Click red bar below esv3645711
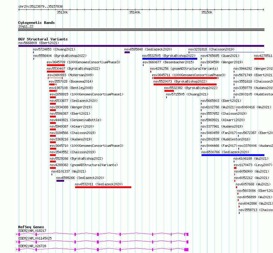Screen dimensions: 273x253 click(x=185, y=78)
